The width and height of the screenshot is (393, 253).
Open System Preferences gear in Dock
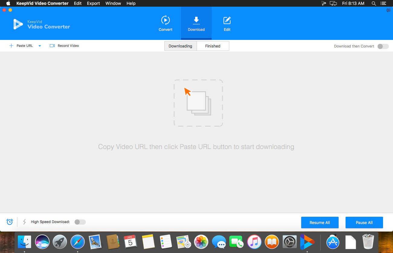point(290,242)
